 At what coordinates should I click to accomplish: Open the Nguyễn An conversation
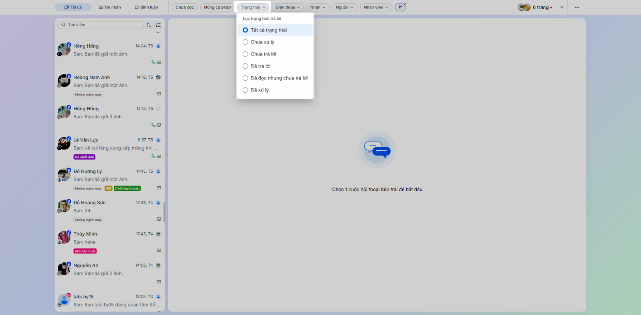pyautogui.click(x=109, y=273)
